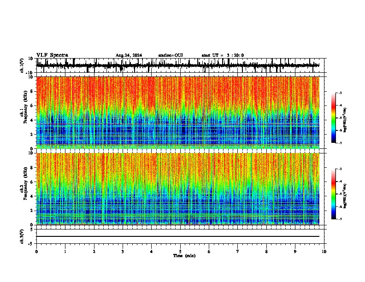Click the "-3" tick on the ch.2 colorbar
365x282 pixels.
click(340, 169)
